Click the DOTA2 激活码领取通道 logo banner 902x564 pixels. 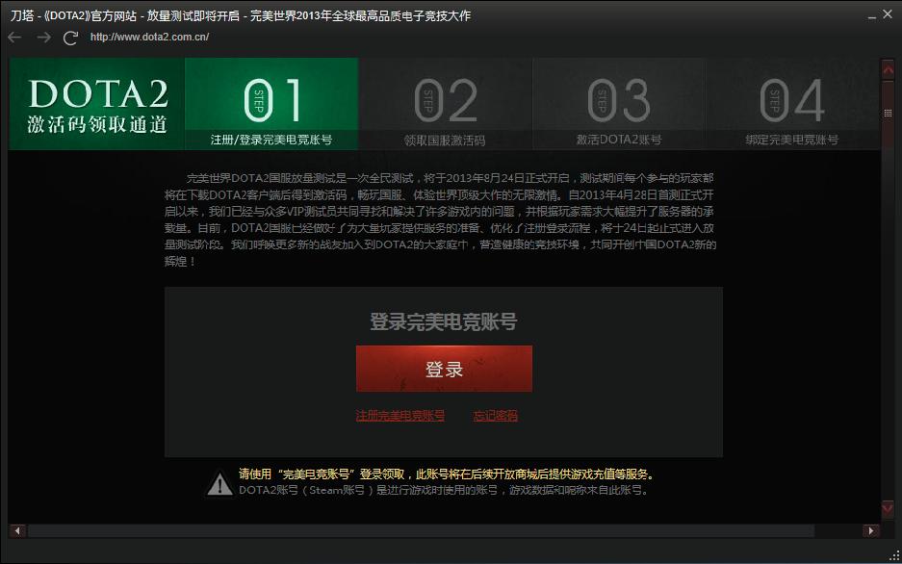96,104
